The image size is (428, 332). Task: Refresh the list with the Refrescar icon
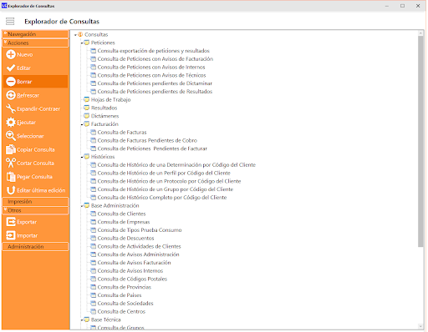coord(11,95)
